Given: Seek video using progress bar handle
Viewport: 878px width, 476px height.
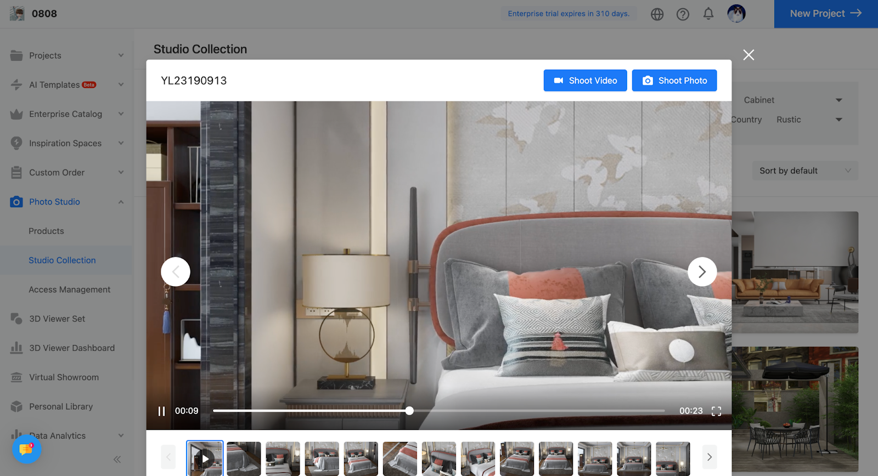Looking at the screenshot, I should click(x=409, y=411).
